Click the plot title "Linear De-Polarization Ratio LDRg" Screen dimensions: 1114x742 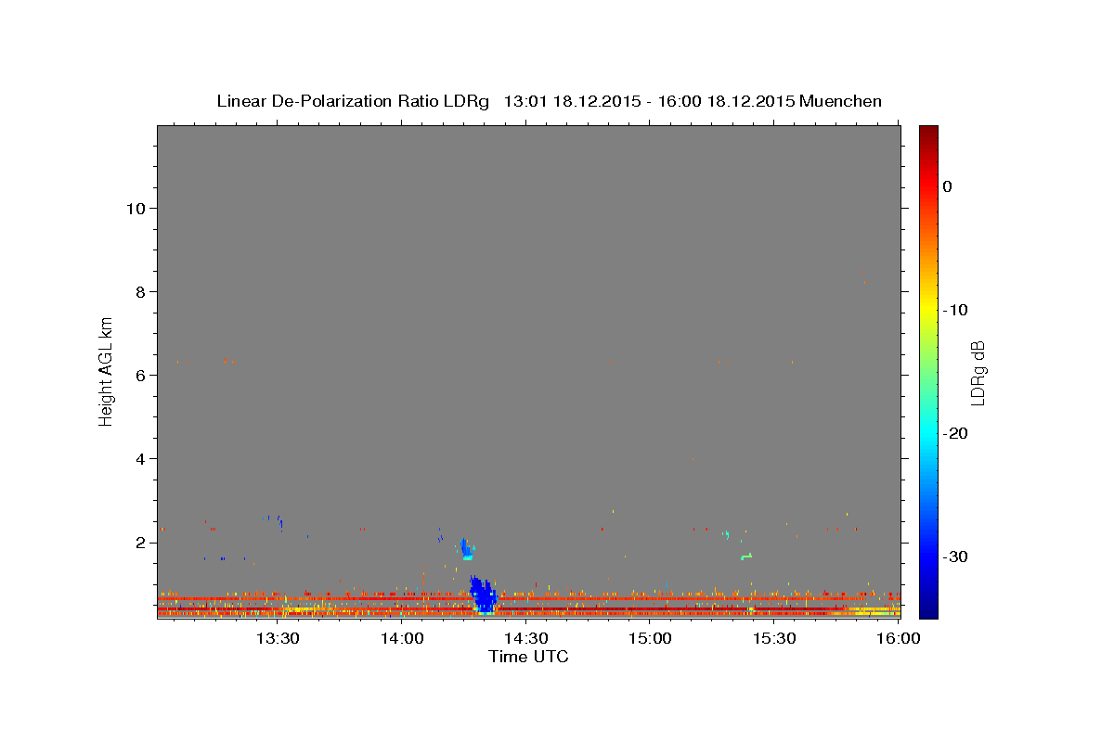click(x=353, y=101)
